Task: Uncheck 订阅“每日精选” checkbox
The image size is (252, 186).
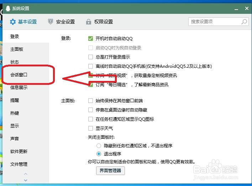Action: point(90,85)
